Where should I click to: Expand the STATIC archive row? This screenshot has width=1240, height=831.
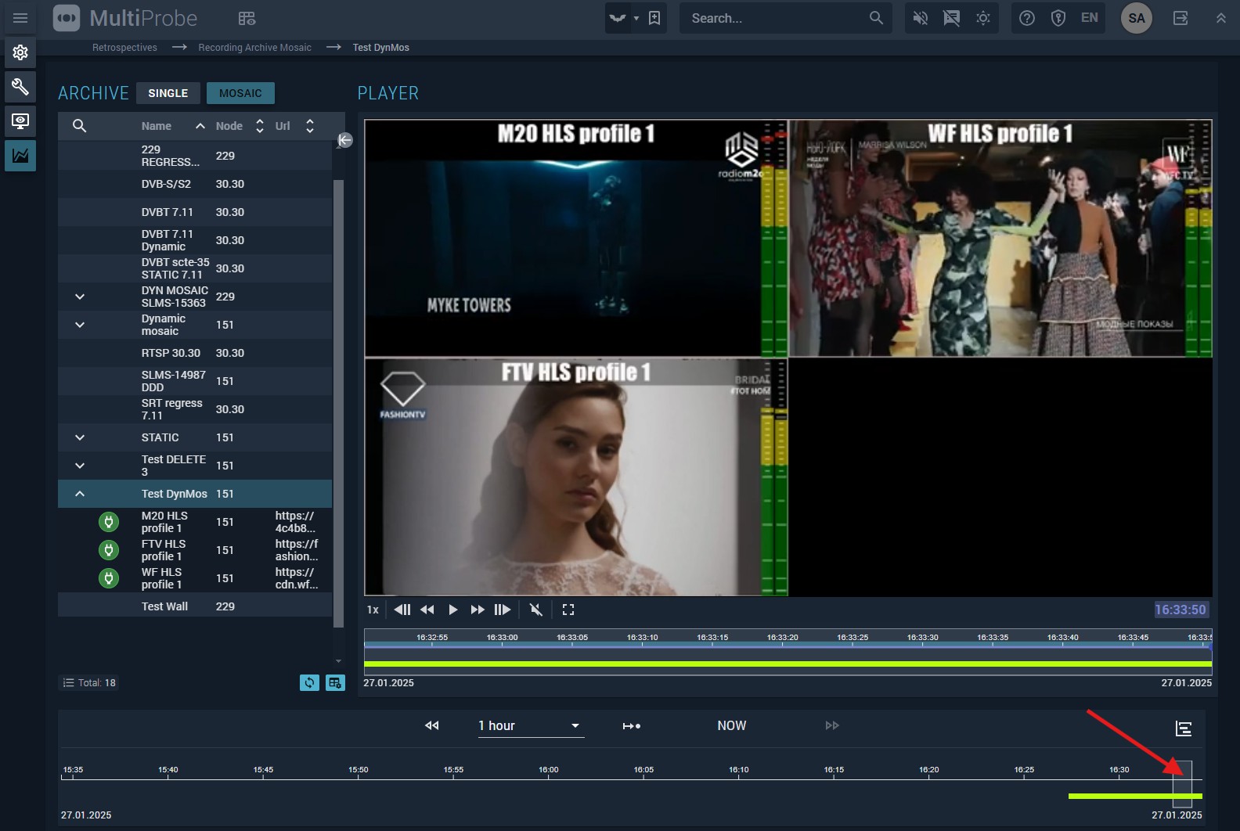pyautogui.click(x=80, y=437)
